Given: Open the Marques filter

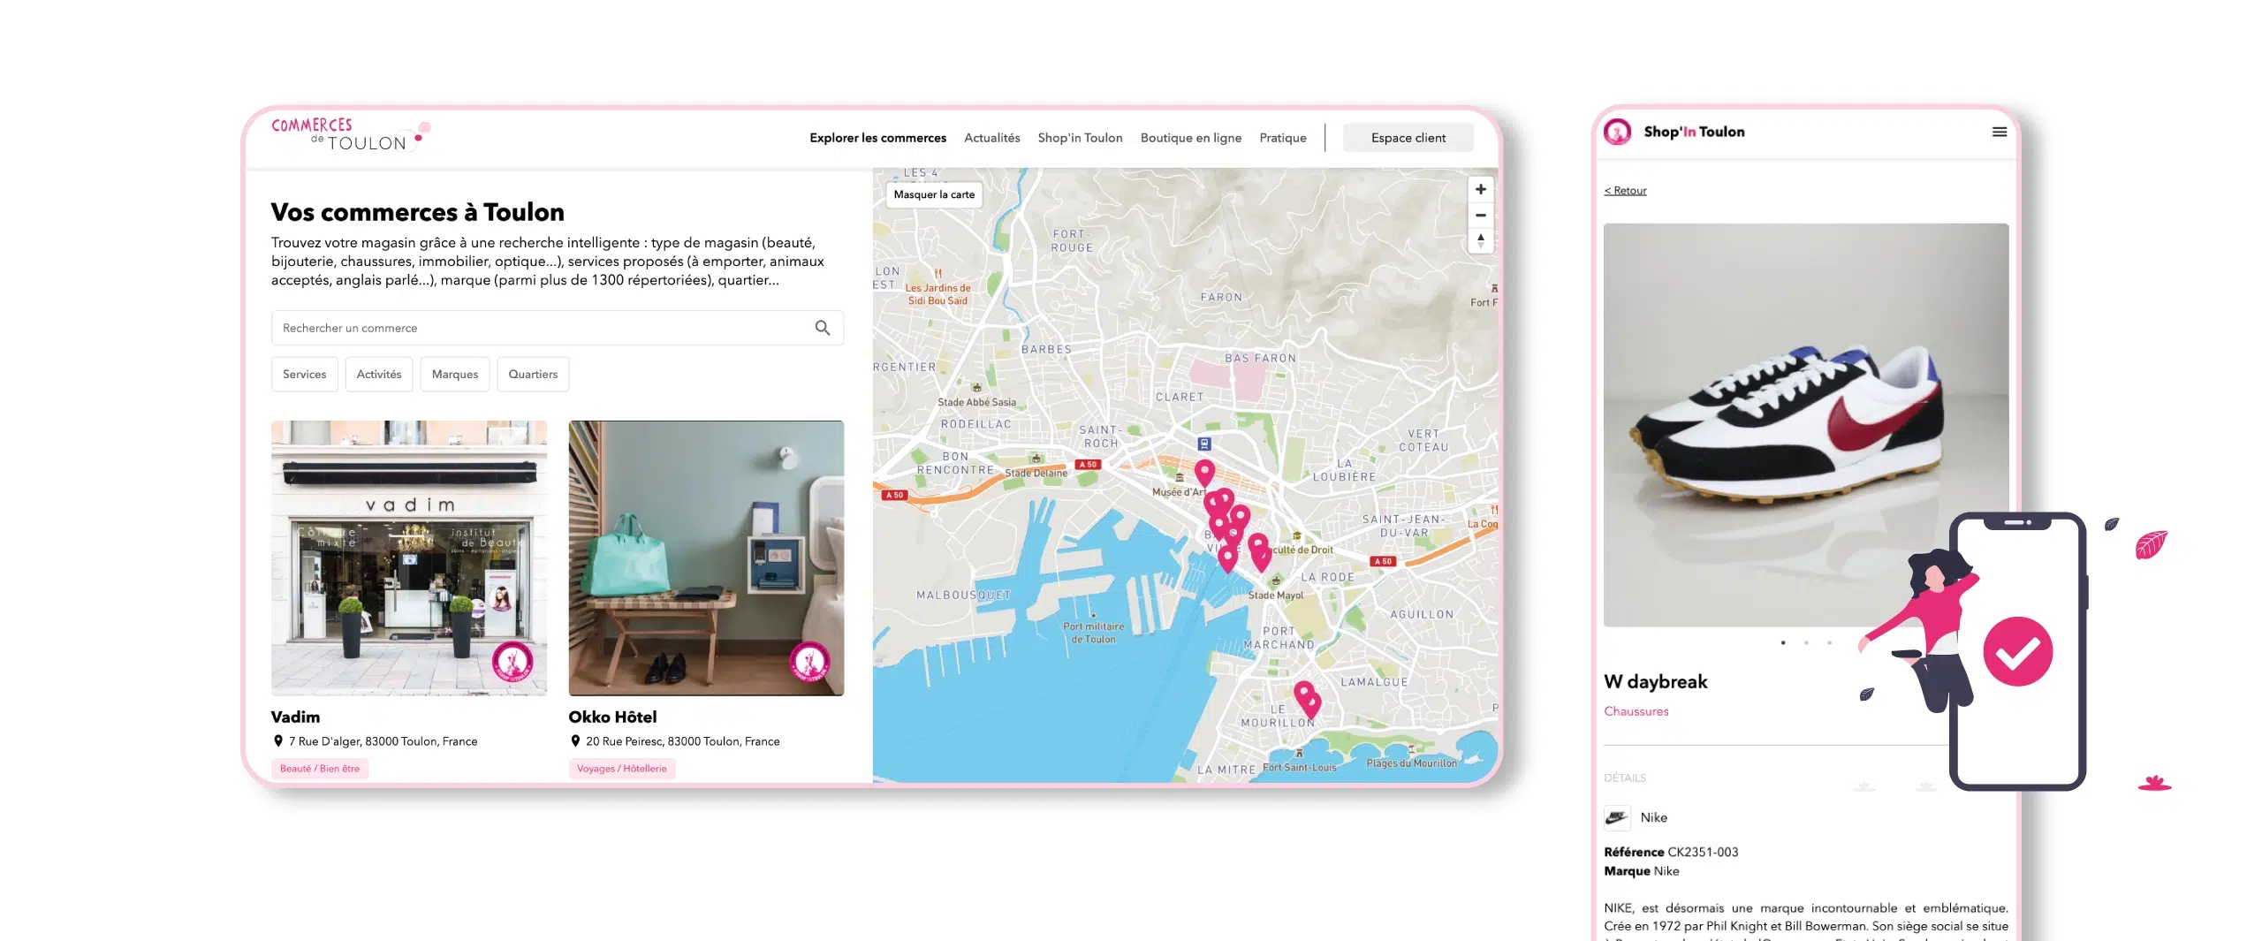Looking at the screenshot, I should pos(454,375).
